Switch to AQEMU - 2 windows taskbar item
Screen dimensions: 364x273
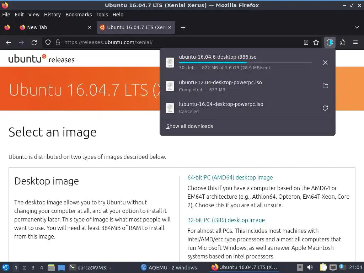click(169, 267)
